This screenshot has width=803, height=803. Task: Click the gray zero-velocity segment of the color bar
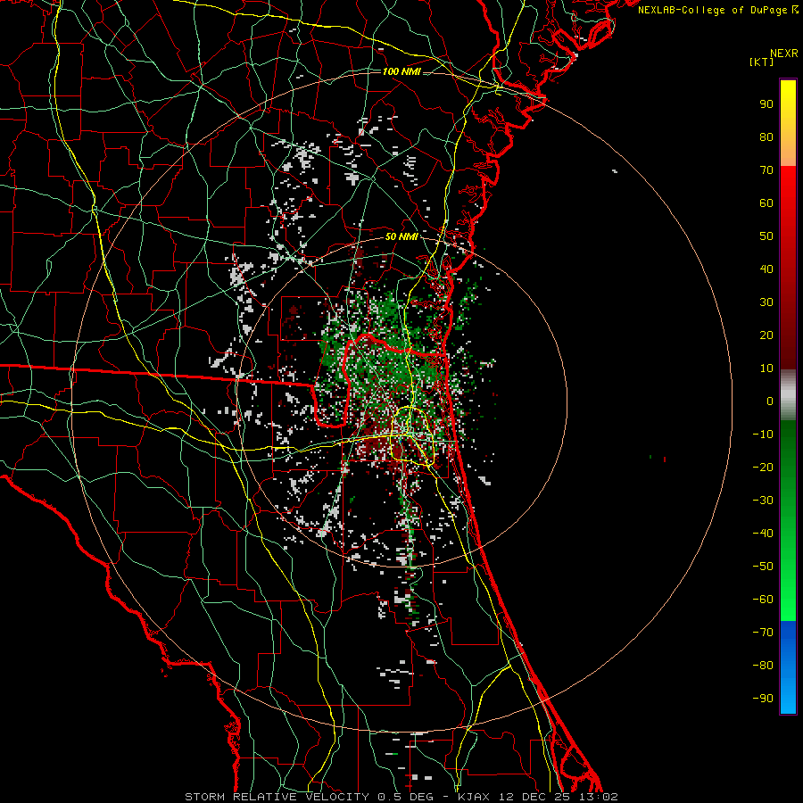point(788,395)
